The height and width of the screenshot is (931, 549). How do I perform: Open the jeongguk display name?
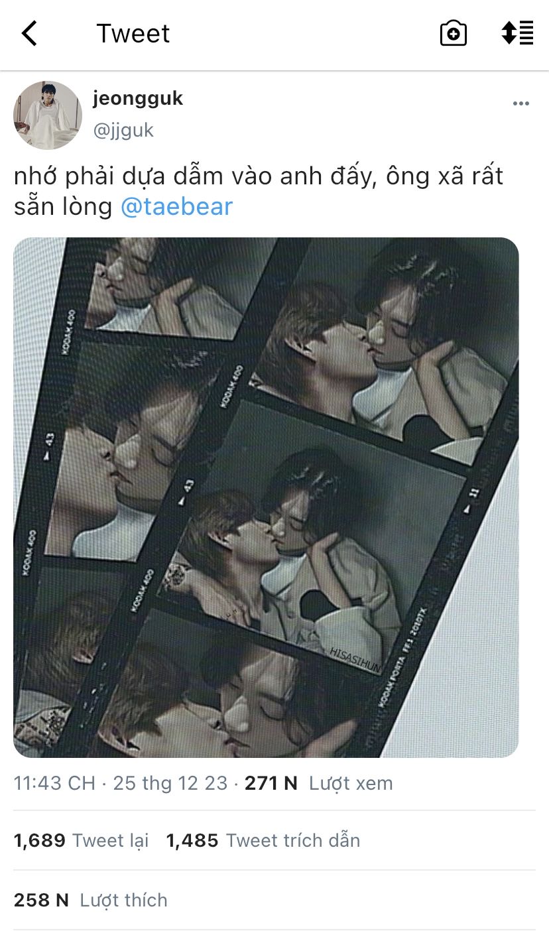[138, 98]
